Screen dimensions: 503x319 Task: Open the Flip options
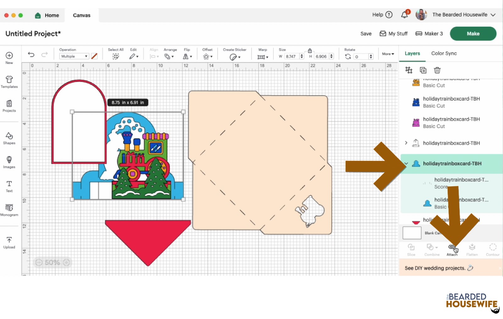187,56
